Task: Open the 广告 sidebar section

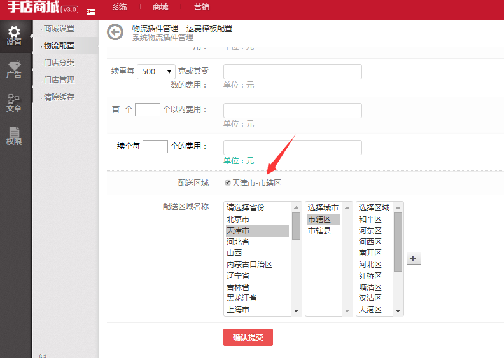Action: pos(14,69)
